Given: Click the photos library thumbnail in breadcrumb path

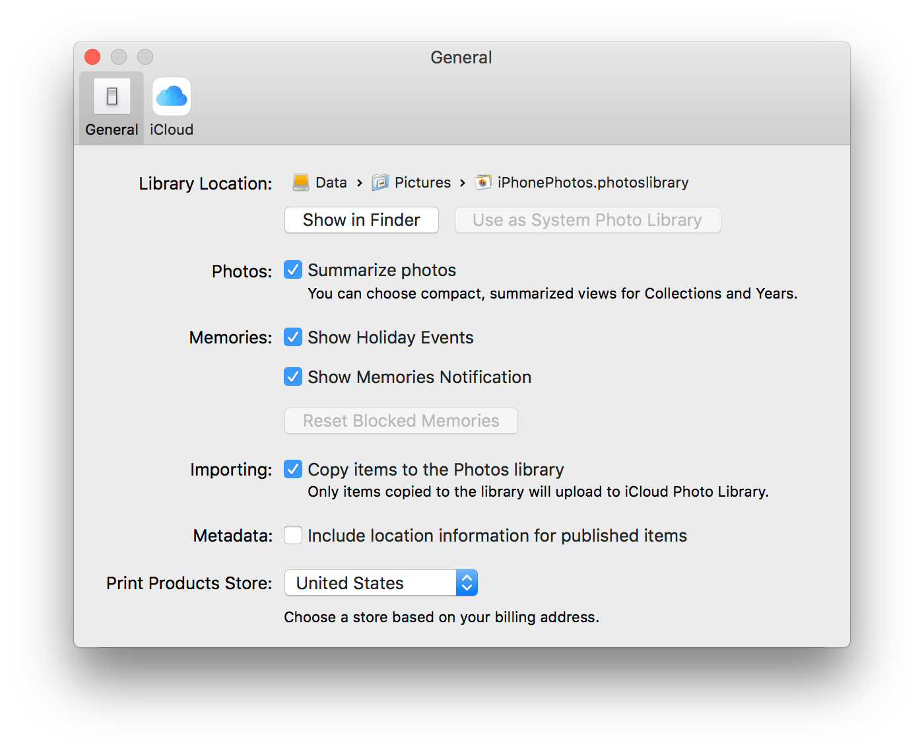Looking at the screenshot, I should (x=482, y=182).
